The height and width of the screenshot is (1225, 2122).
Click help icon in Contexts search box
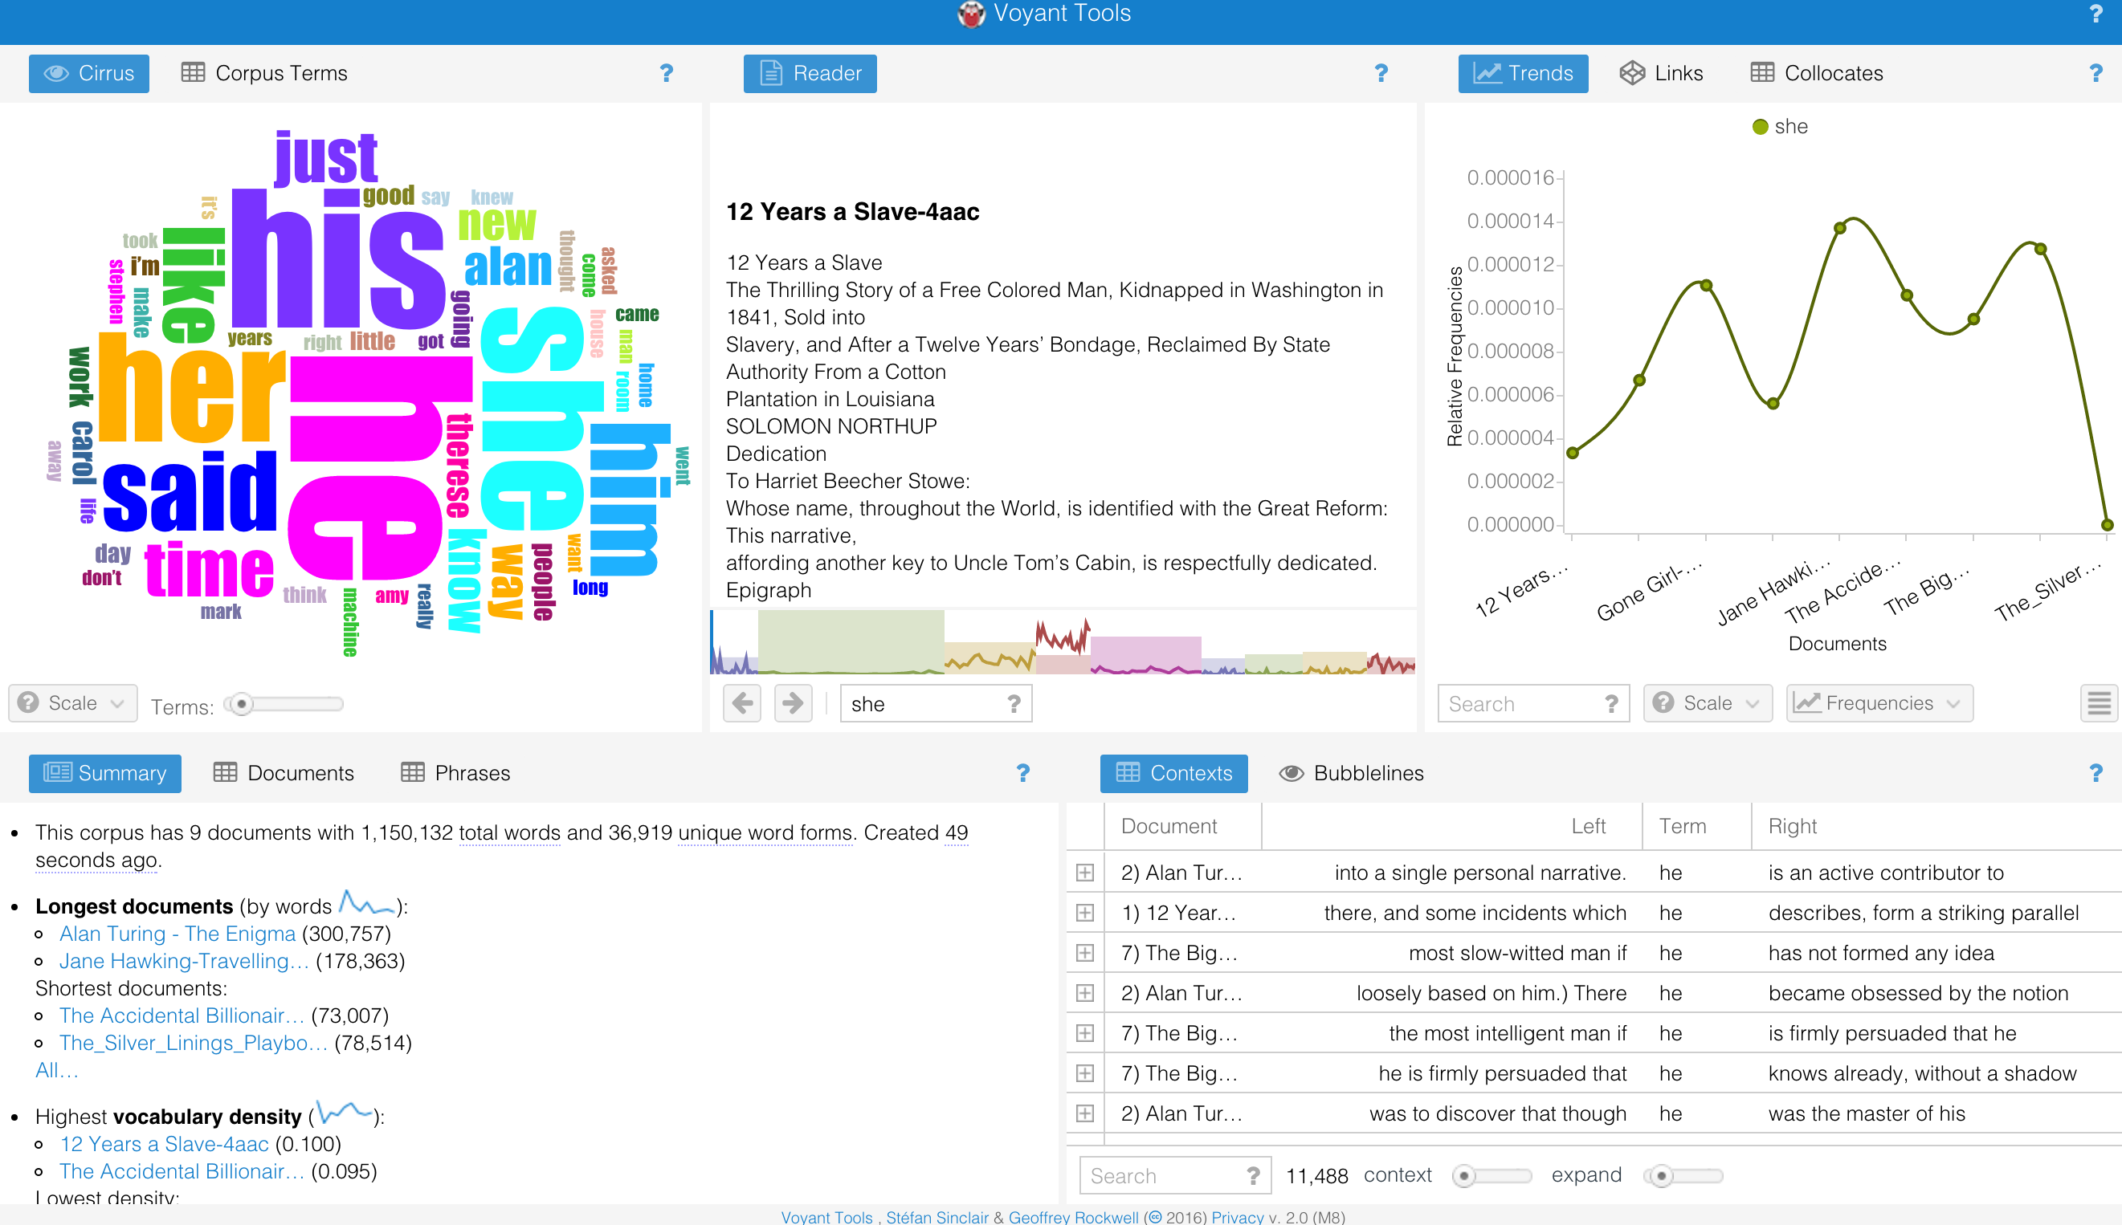1253,1175
